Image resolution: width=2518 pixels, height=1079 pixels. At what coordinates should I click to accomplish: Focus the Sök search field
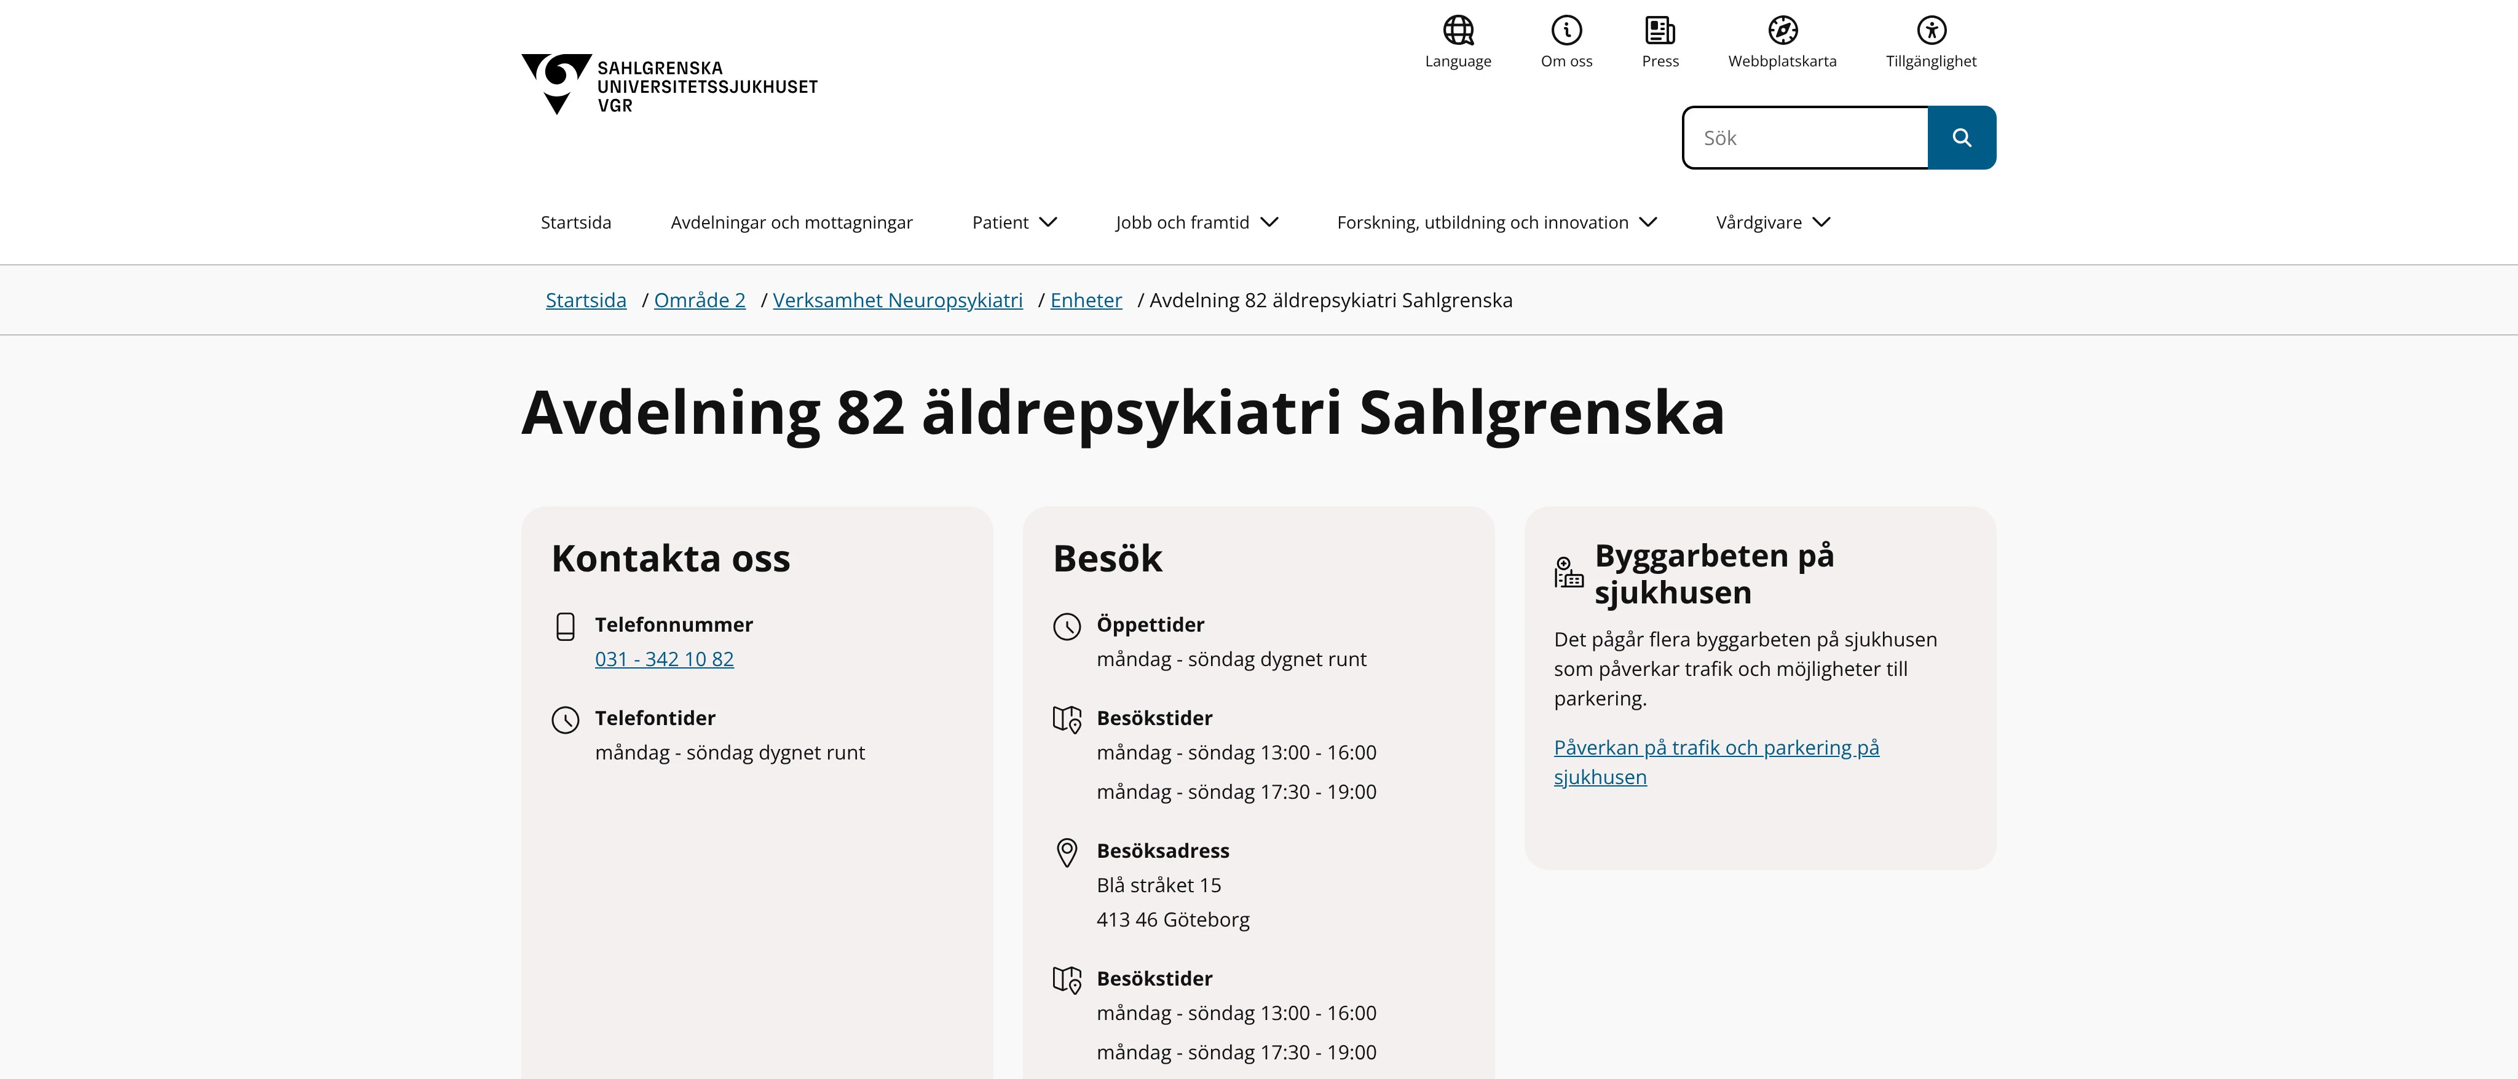point(1806,138)
